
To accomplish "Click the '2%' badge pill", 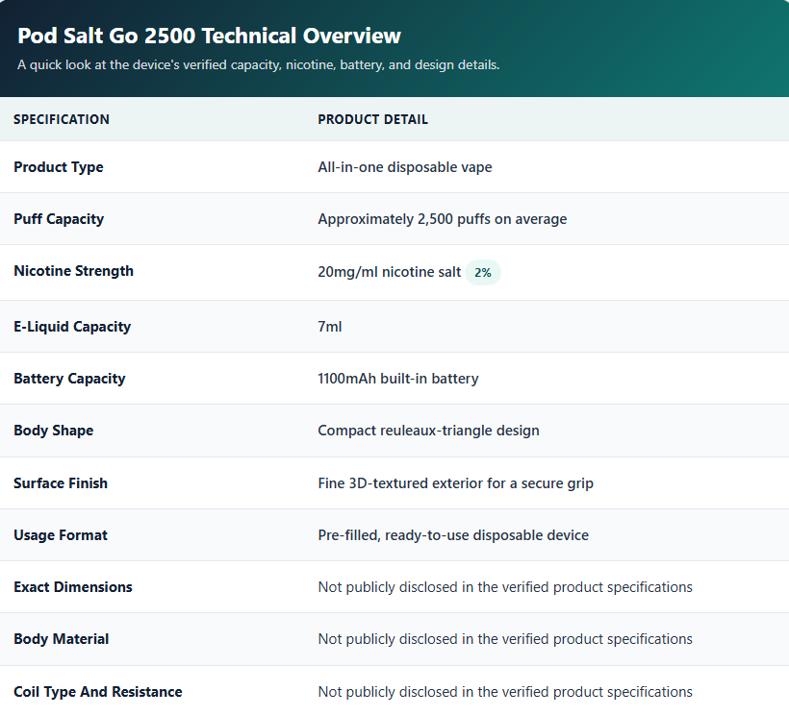I will coord(483,272).
